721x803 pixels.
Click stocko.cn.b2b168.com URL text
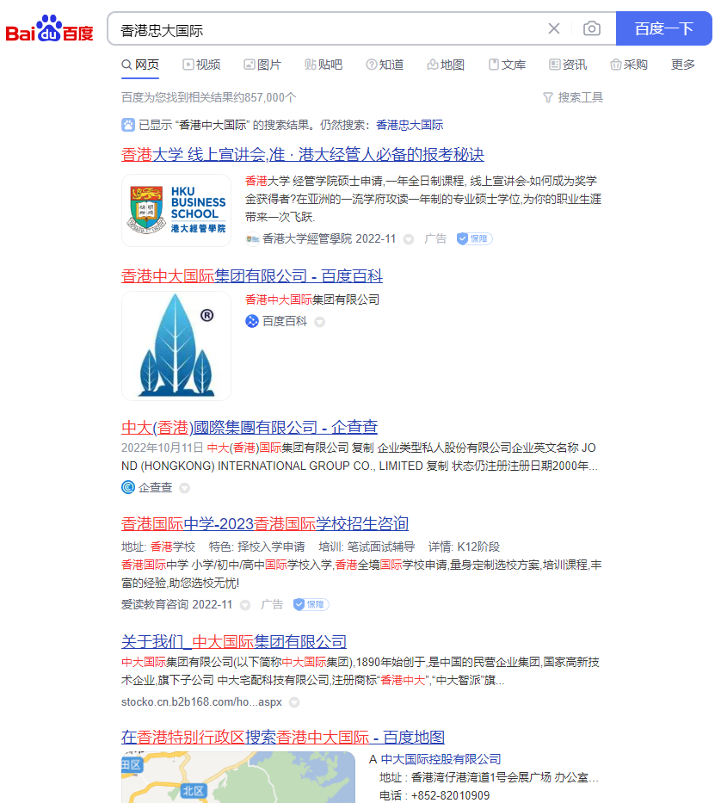pos(201,702)
